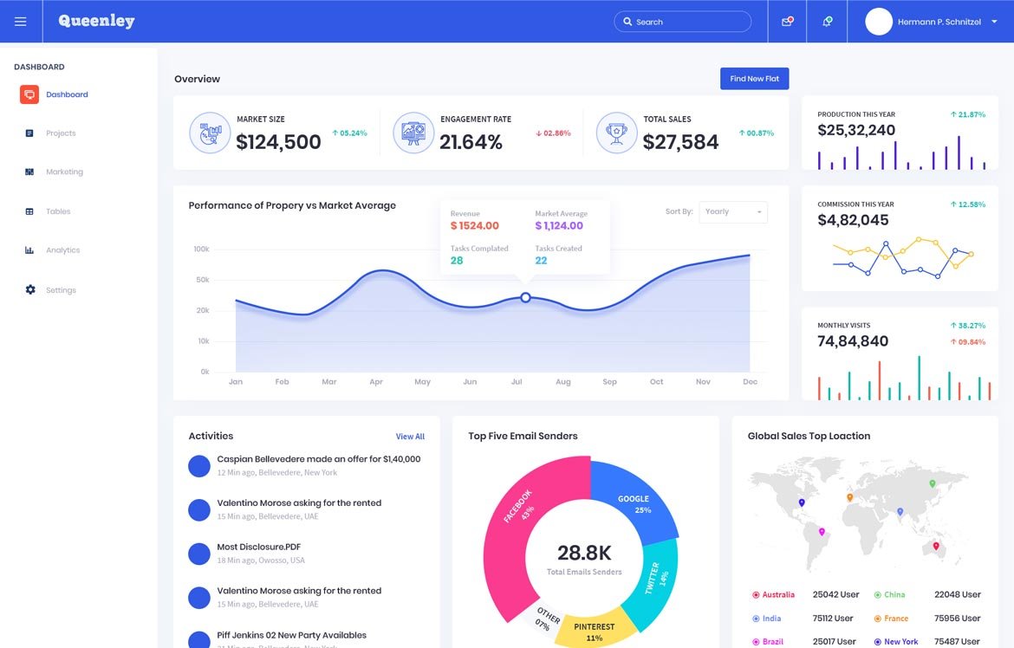
Task: Open the messages envelope icon in the header
Action: [787, 21]
